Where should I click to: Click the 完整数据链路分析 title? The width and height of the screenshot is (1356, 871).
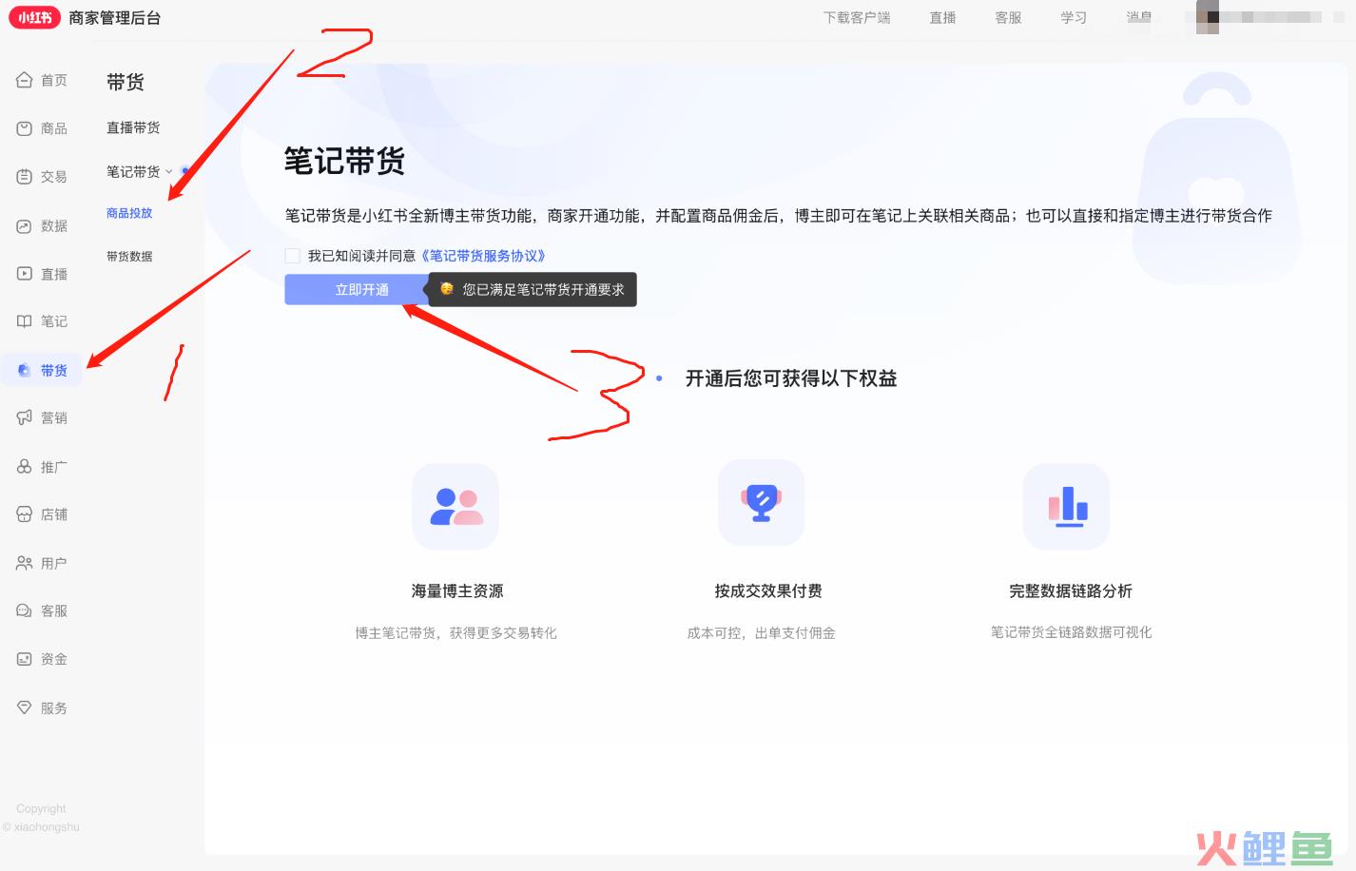tap(1071, 590)
